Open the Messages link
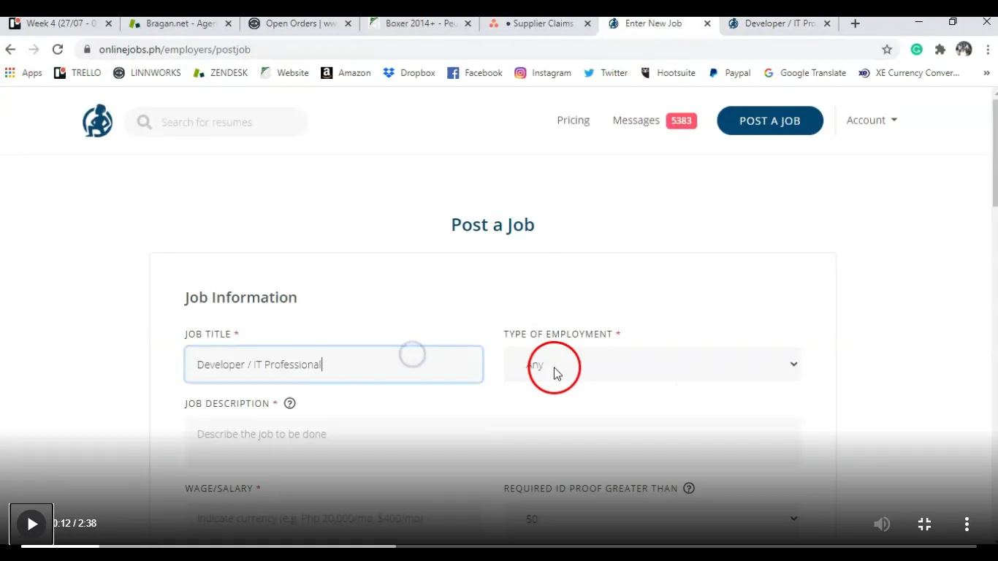The image size is (998, 561). pos(636,121)
